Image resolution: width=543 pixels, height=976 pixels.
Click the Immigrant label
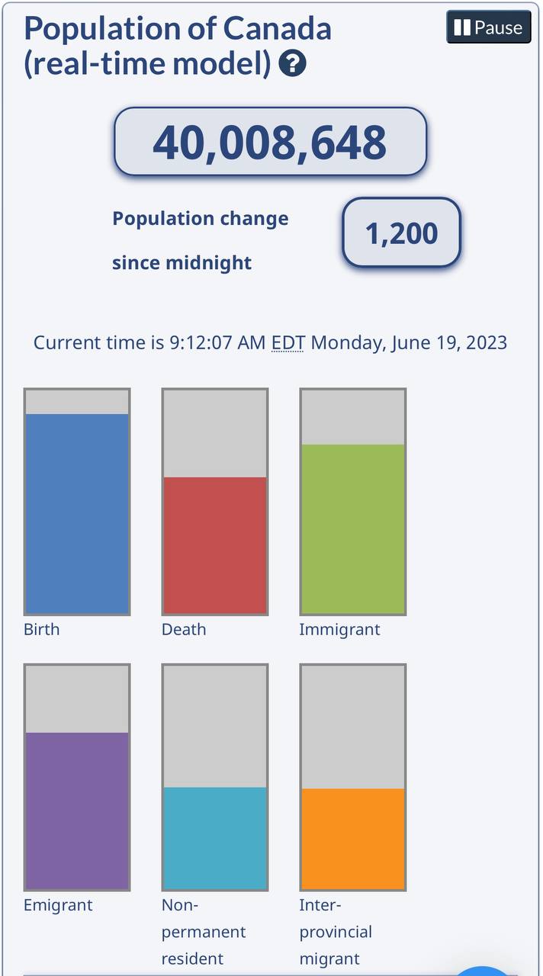pyautogui.click(x=339, y=630)
